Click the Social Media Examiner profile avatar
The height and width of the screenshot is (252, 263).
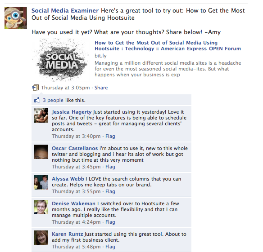tap(16, 18)
